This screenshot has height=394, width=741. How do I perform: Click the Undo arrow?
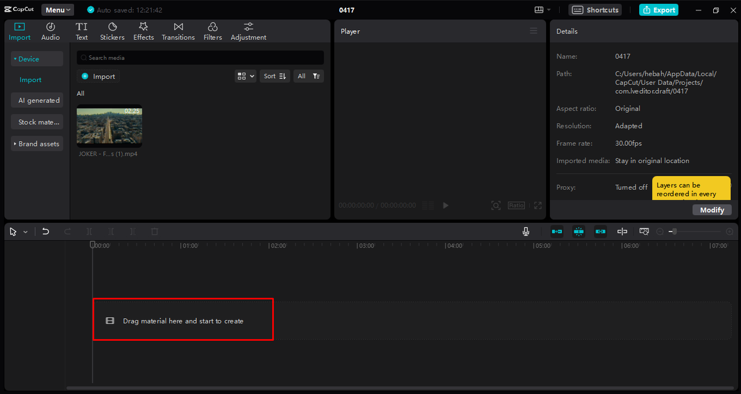(46, 231)
